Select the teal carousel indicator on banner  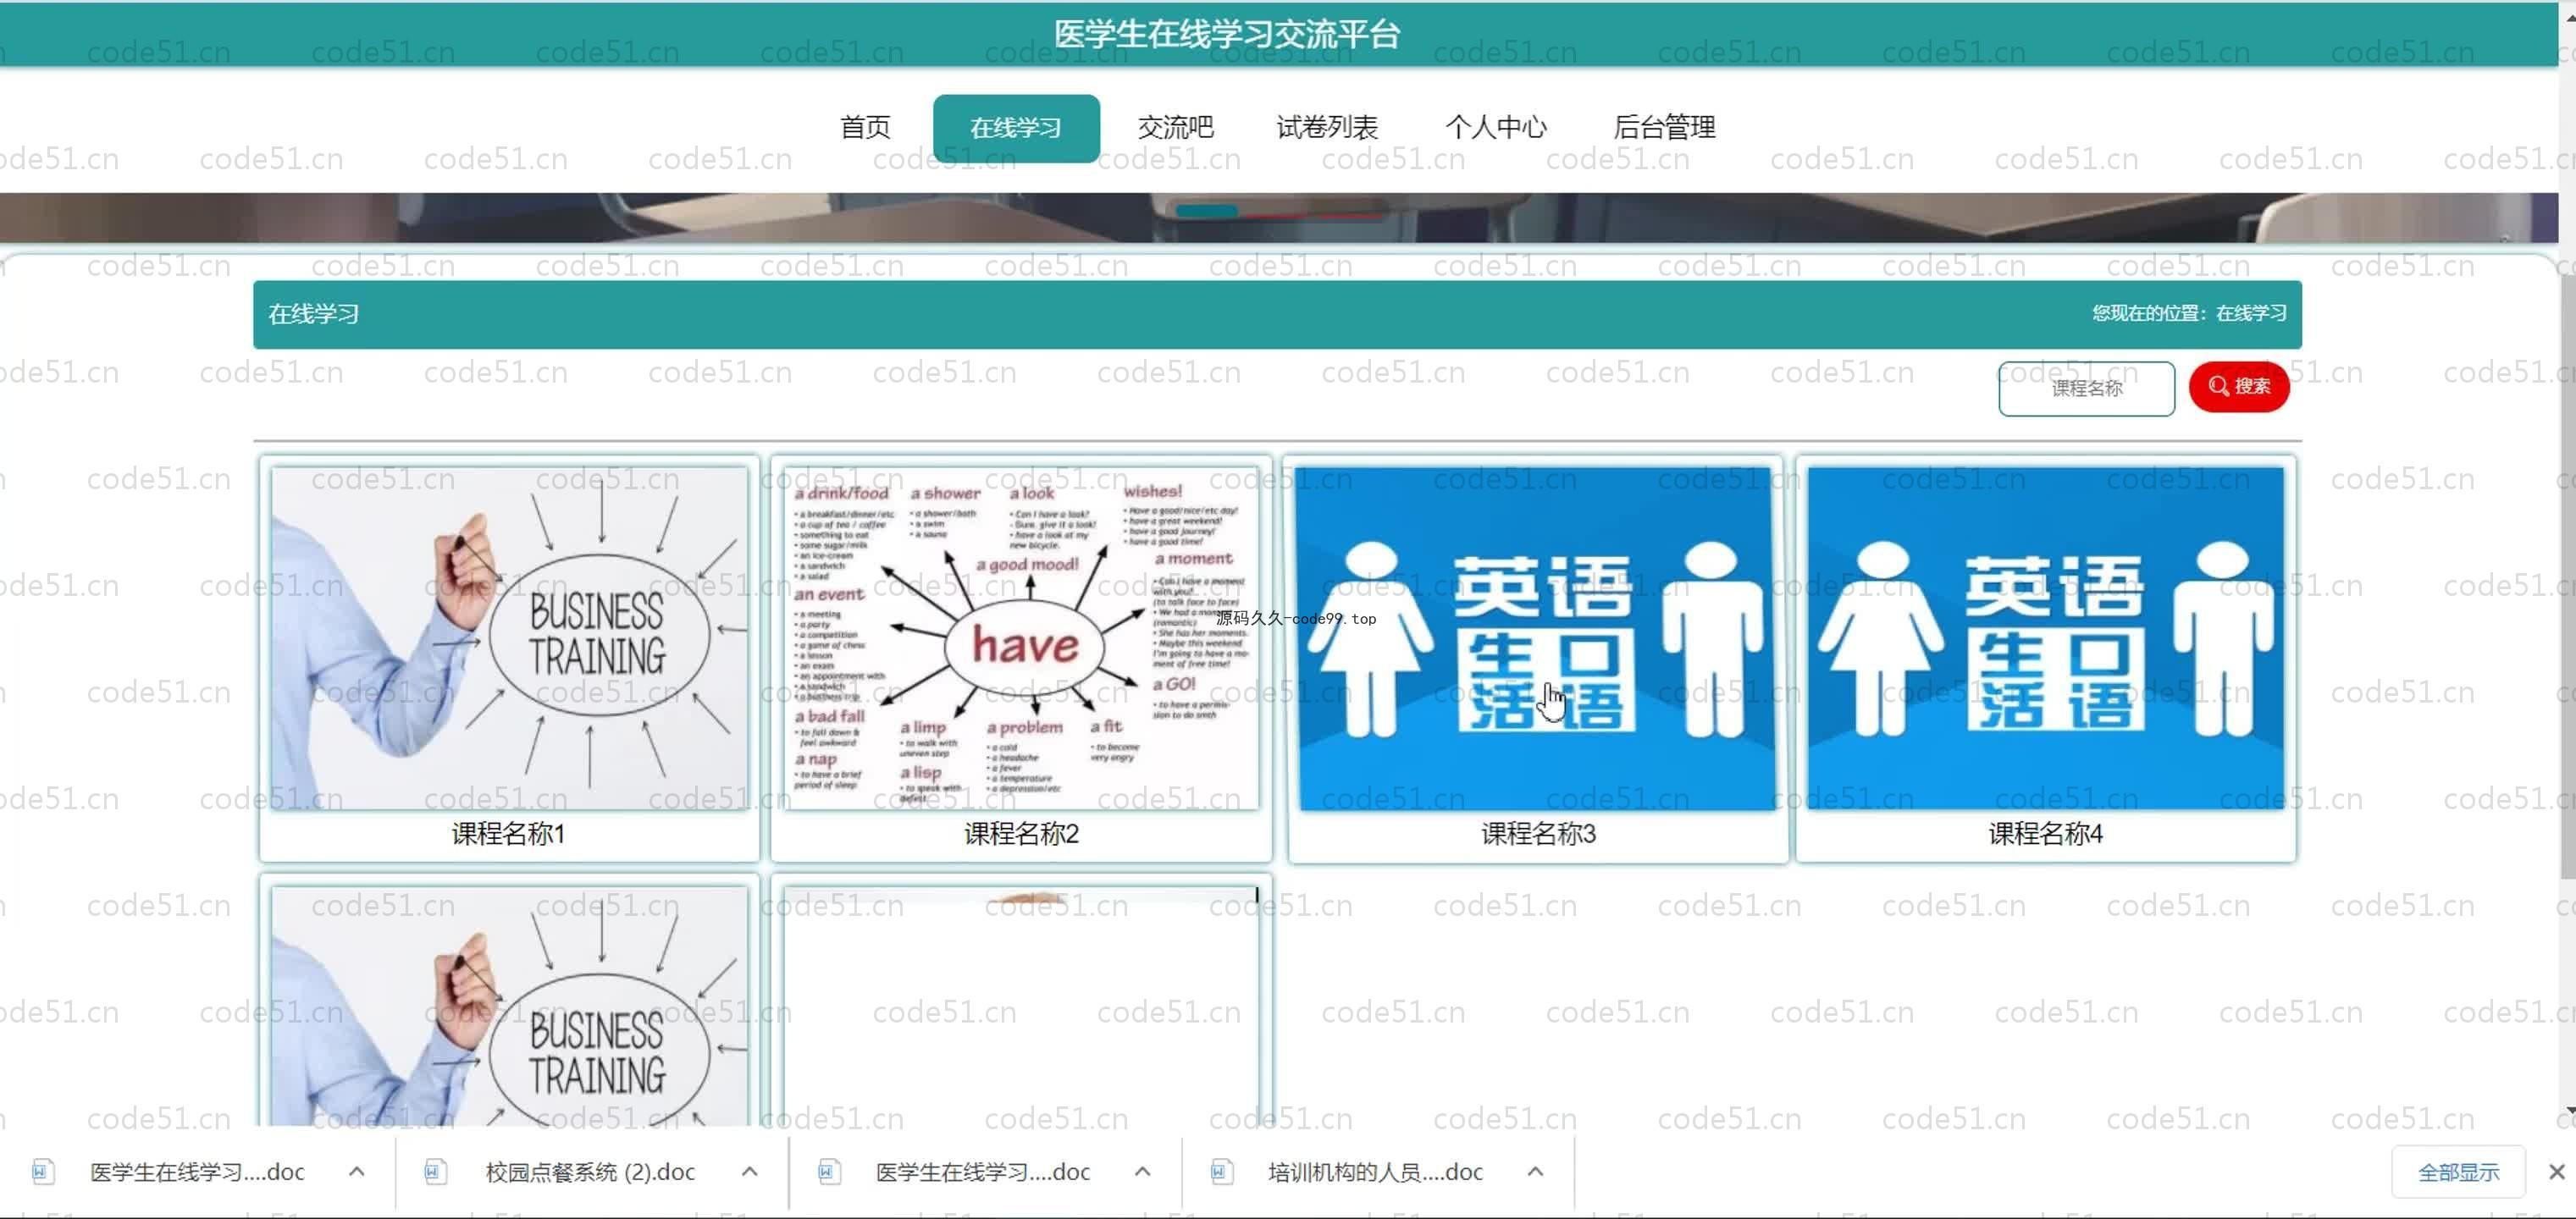(x=1207, y=211)
